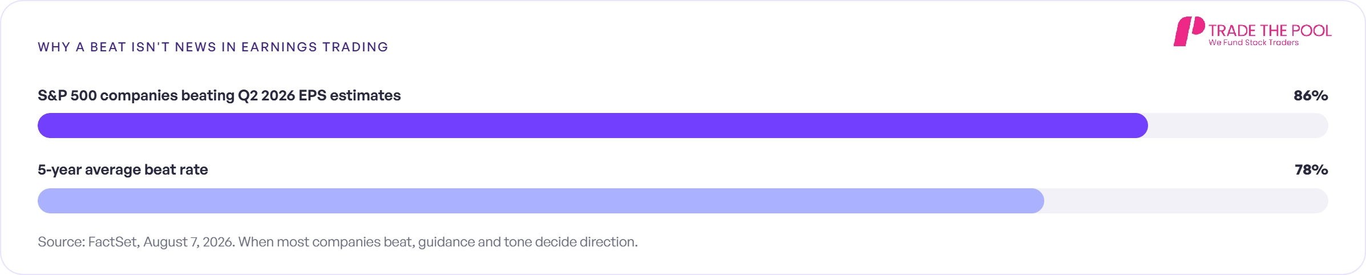This screenshot has height=275, width=1366.
Task: Click the left start of the light purple bar
Action: coord(46,201)
